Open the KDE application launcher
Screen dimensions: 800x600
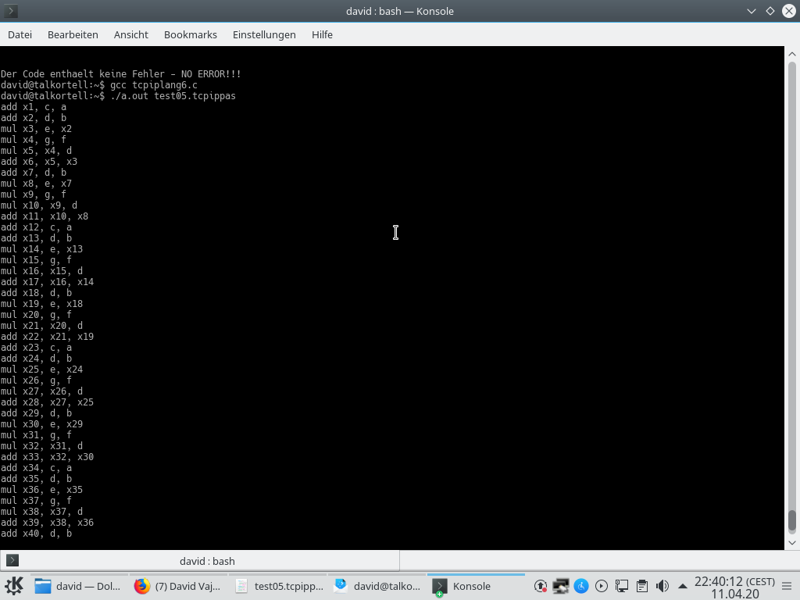tap(14, 586)
